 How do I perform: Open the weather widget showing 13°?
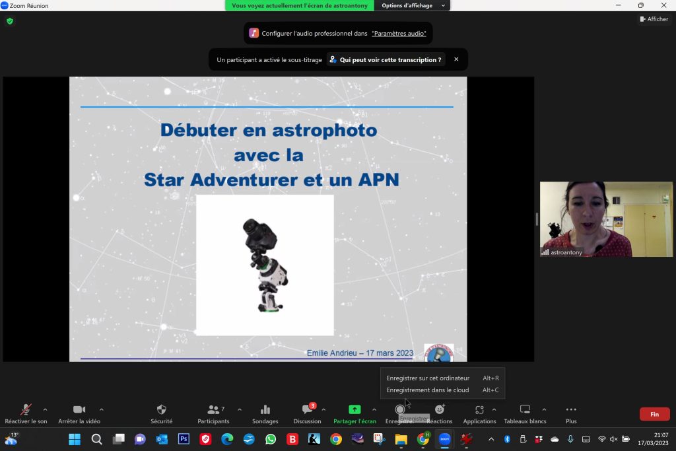11,439
